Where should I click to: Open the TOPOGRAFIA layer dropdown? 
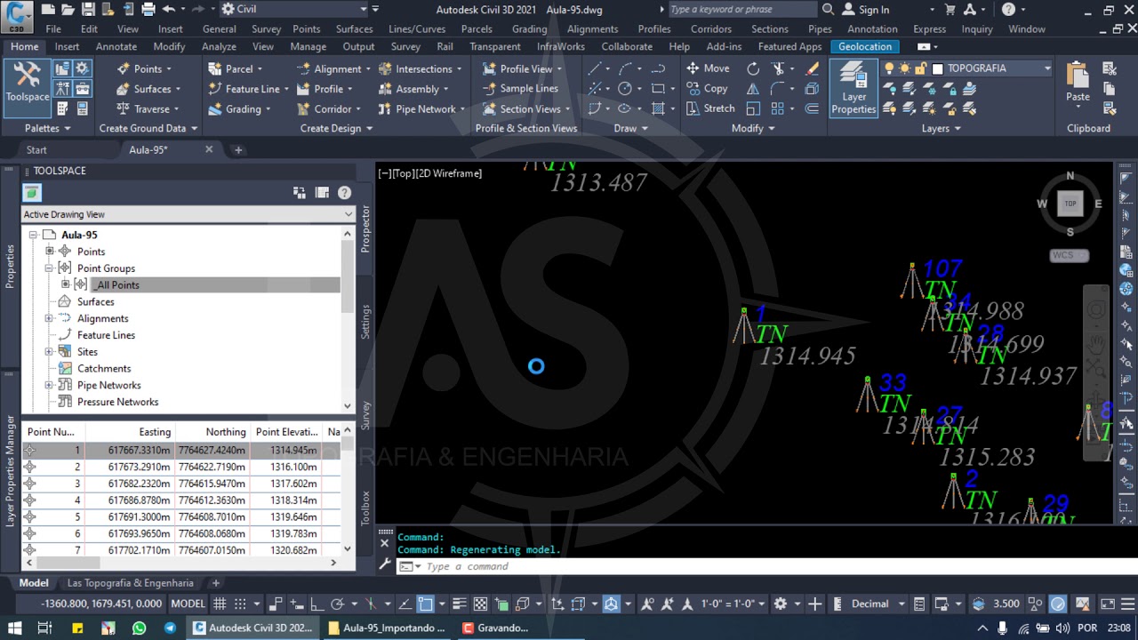1047,68
